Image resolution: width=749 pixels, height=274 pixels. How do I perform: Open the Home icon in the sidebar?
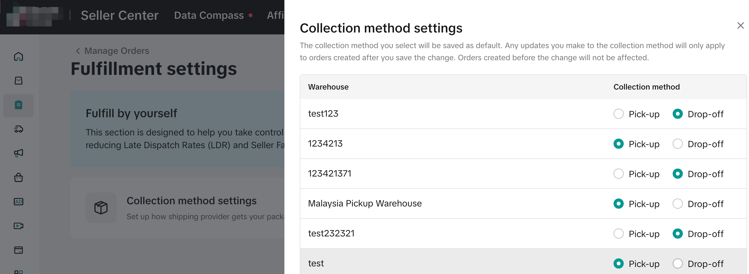tap(19, 57)
